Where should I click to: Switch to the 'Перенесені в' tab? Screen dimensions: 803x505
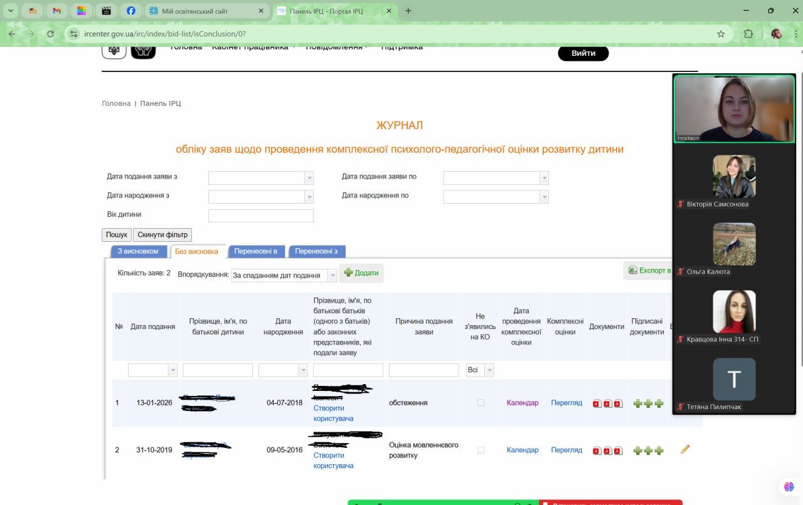(x=256, y=251)
